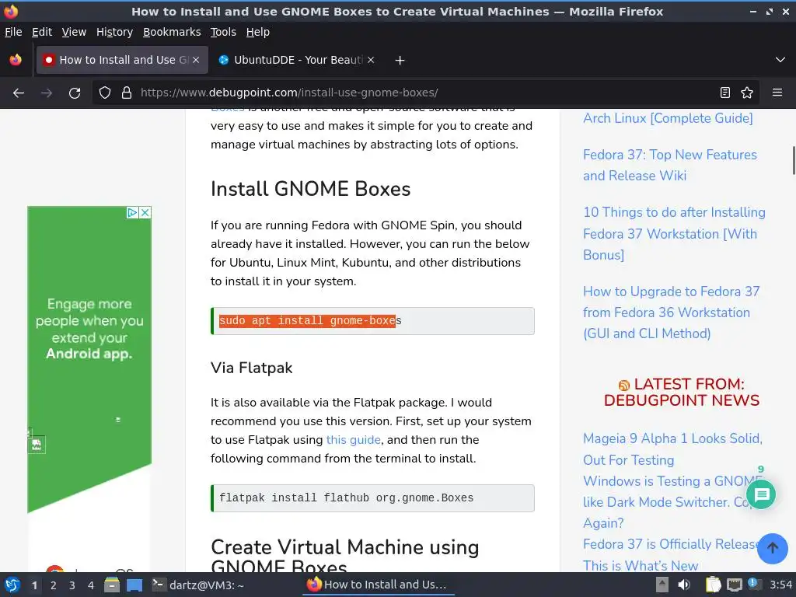Open clipboard manager tray icon

[x=714, y=585]
